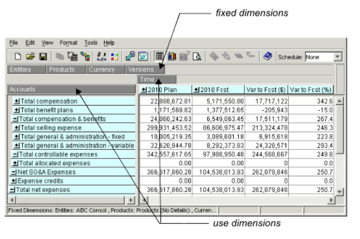Select the Var to Fcst ($) column header
The width and height of the screenshot is (360, 239).
point(266,90)
